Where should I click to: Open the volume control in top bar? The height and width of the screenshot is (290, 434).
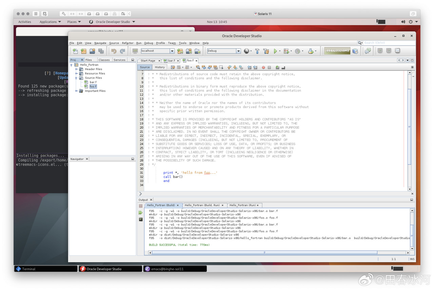[403, 22]
